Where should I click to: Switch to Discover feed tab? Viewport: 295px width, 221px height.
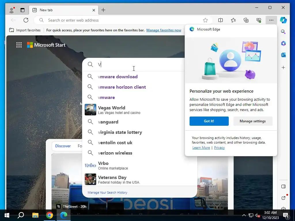coord(63,146)
